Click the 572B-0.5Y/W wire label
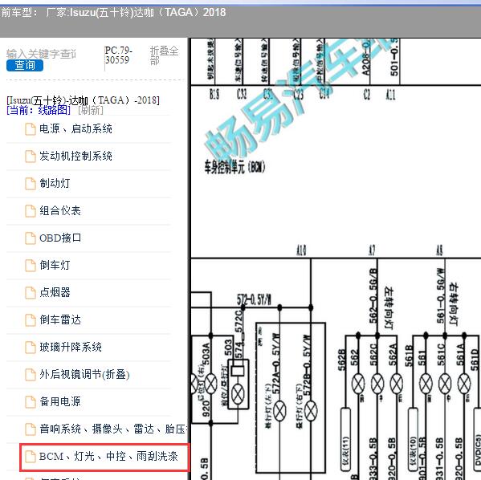Screen dimensions: 481x480 [307, 365]
